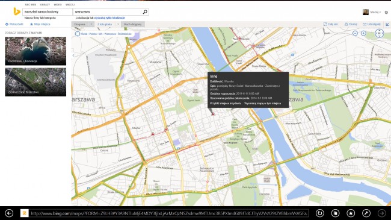391x220 pixels.
Task: Click Śródmieście in breadcrumb
Action: (125, 34)
